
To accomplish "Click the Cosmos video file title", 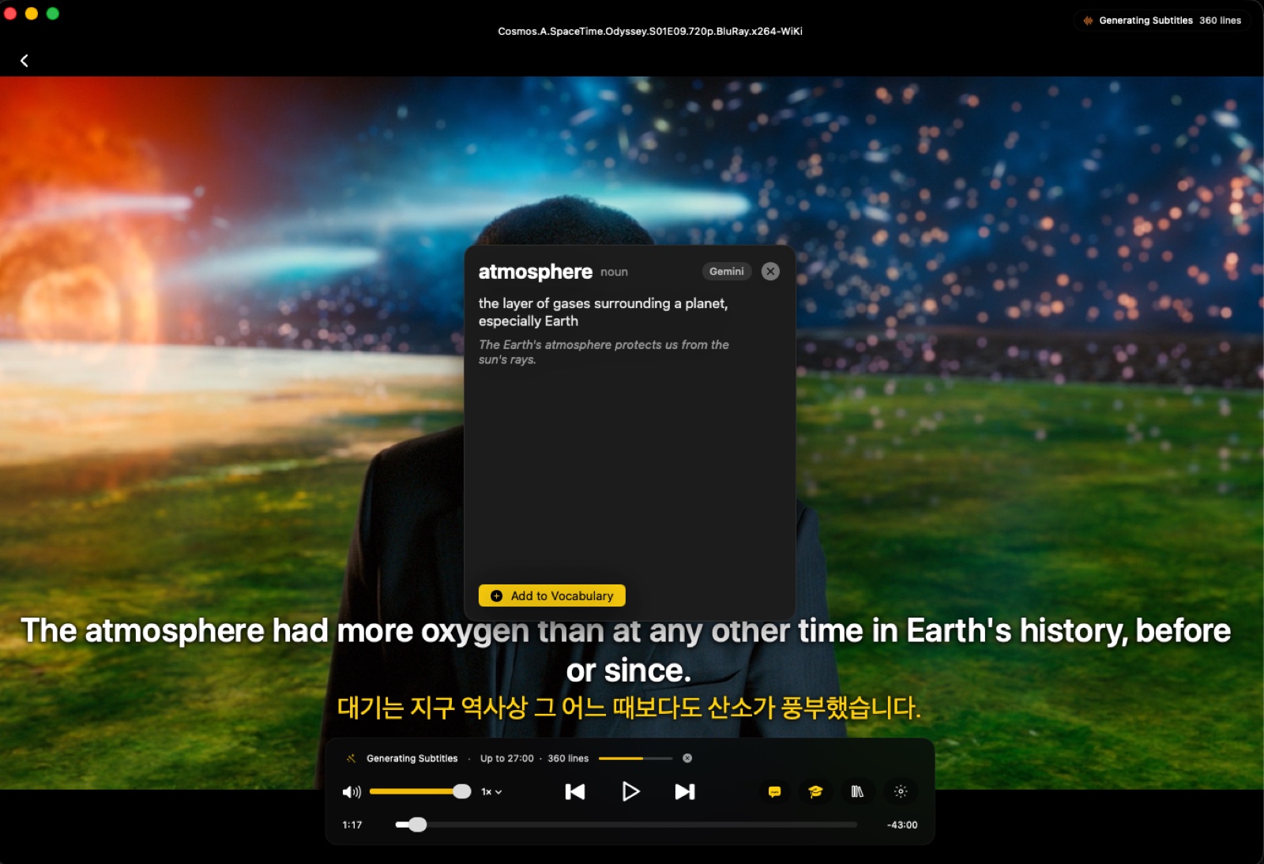I will point(650,32).
